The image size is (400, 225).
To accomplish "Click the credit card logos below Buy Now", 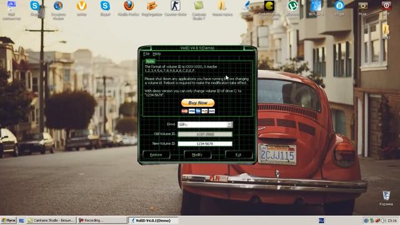I will (198, 111).
